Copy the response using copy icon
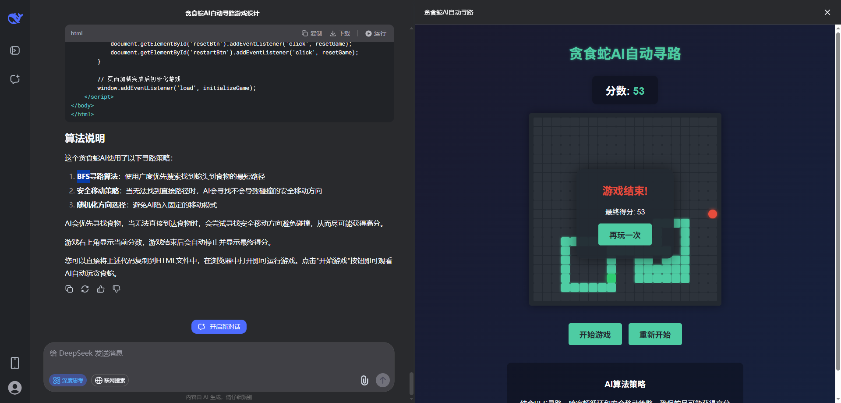841x403 pixels. point(69,289)
